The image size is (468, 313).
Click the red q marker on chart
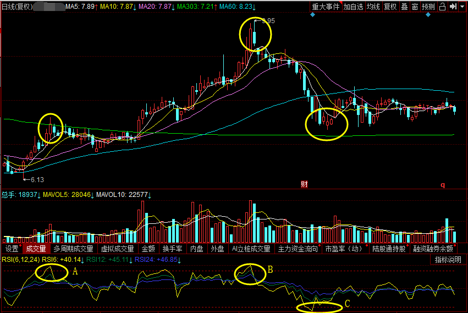point(442,185)
